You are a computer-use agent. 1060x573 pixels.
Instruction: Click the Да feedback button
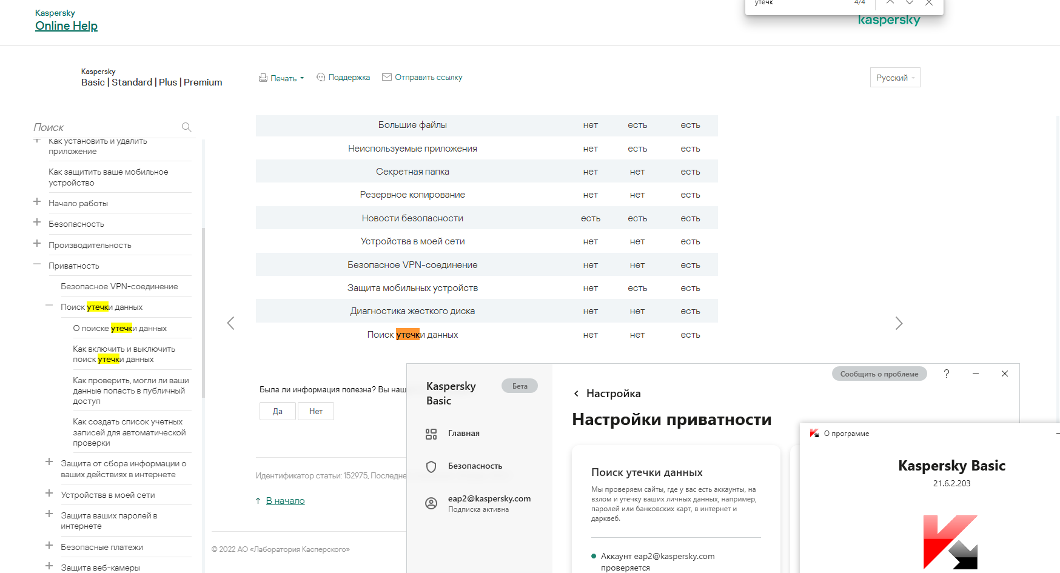(278, 411)
